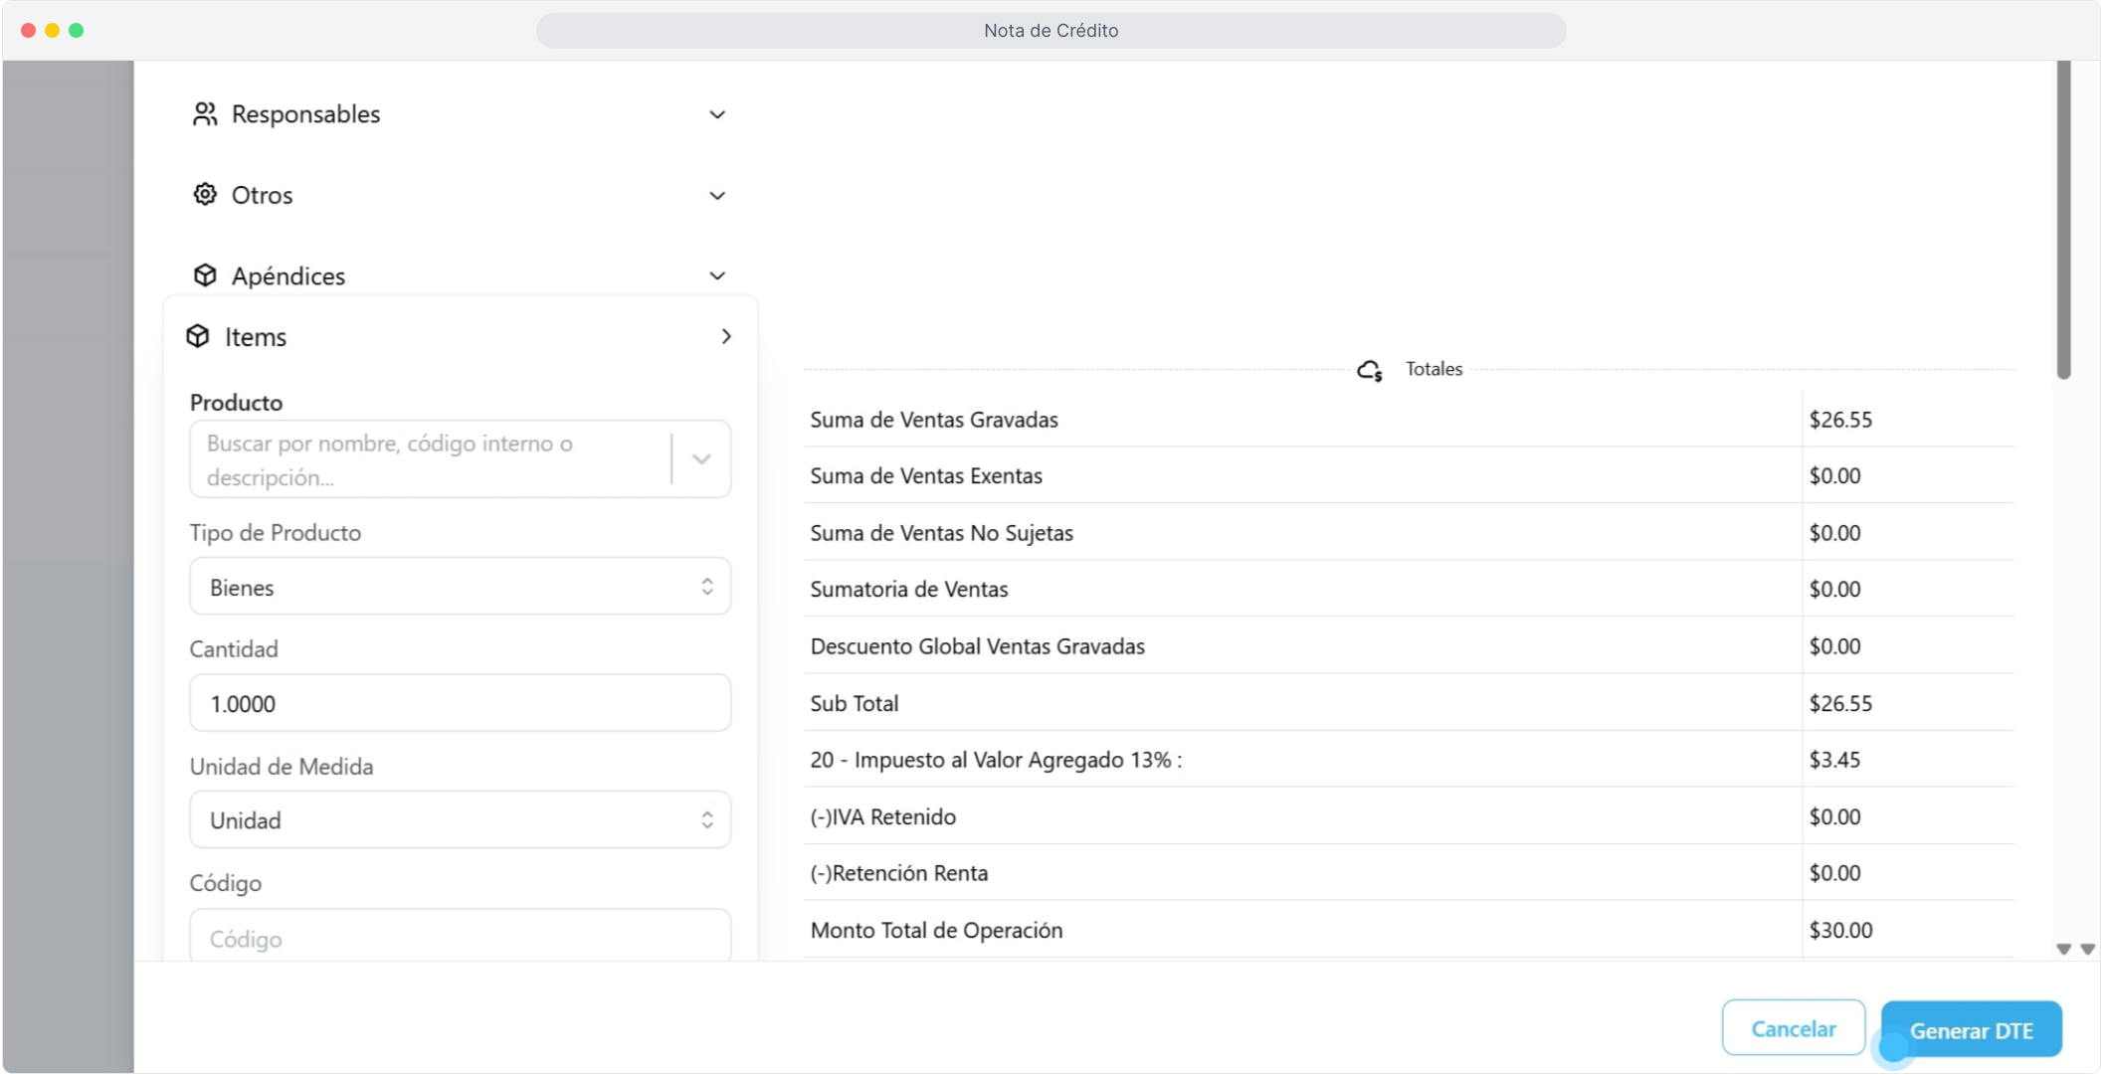Expand the Apéndices section chevron
This screenshot has width=2103, height=1074.
pos(717,275)
